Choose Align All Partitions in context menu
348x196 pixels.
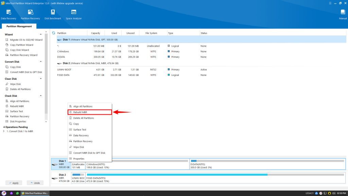90,107
